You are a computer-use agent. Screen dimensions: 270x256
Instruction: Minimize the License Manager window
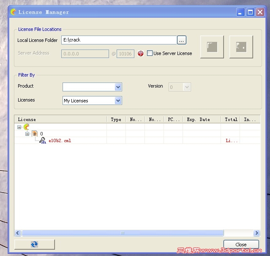pos(240,12)
